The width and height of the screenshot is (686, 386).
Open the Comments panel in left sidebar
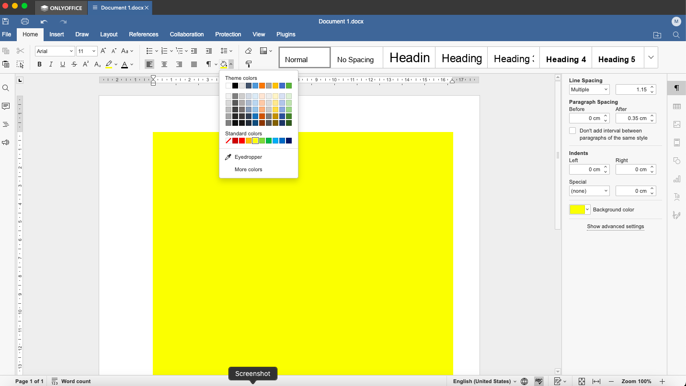pyautogui.click(x=6, y=106)
